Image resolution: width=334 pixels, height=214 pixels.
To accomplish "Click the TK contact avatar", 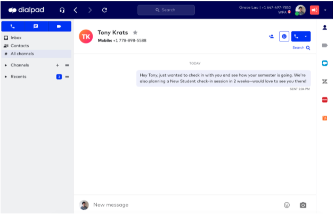I will (86, 37).
